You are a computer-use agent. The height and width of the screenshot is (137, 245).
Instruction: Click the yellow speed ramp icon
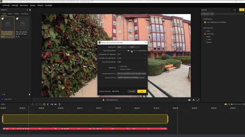[x=44, y=104]
